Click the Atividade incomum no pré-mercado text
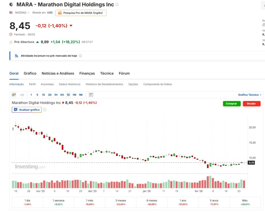The image size is (265, 212). [49, 56]
